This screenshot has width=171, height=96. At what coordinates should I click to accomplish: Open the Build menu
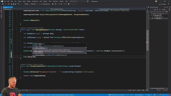click(x=24, y=1)
